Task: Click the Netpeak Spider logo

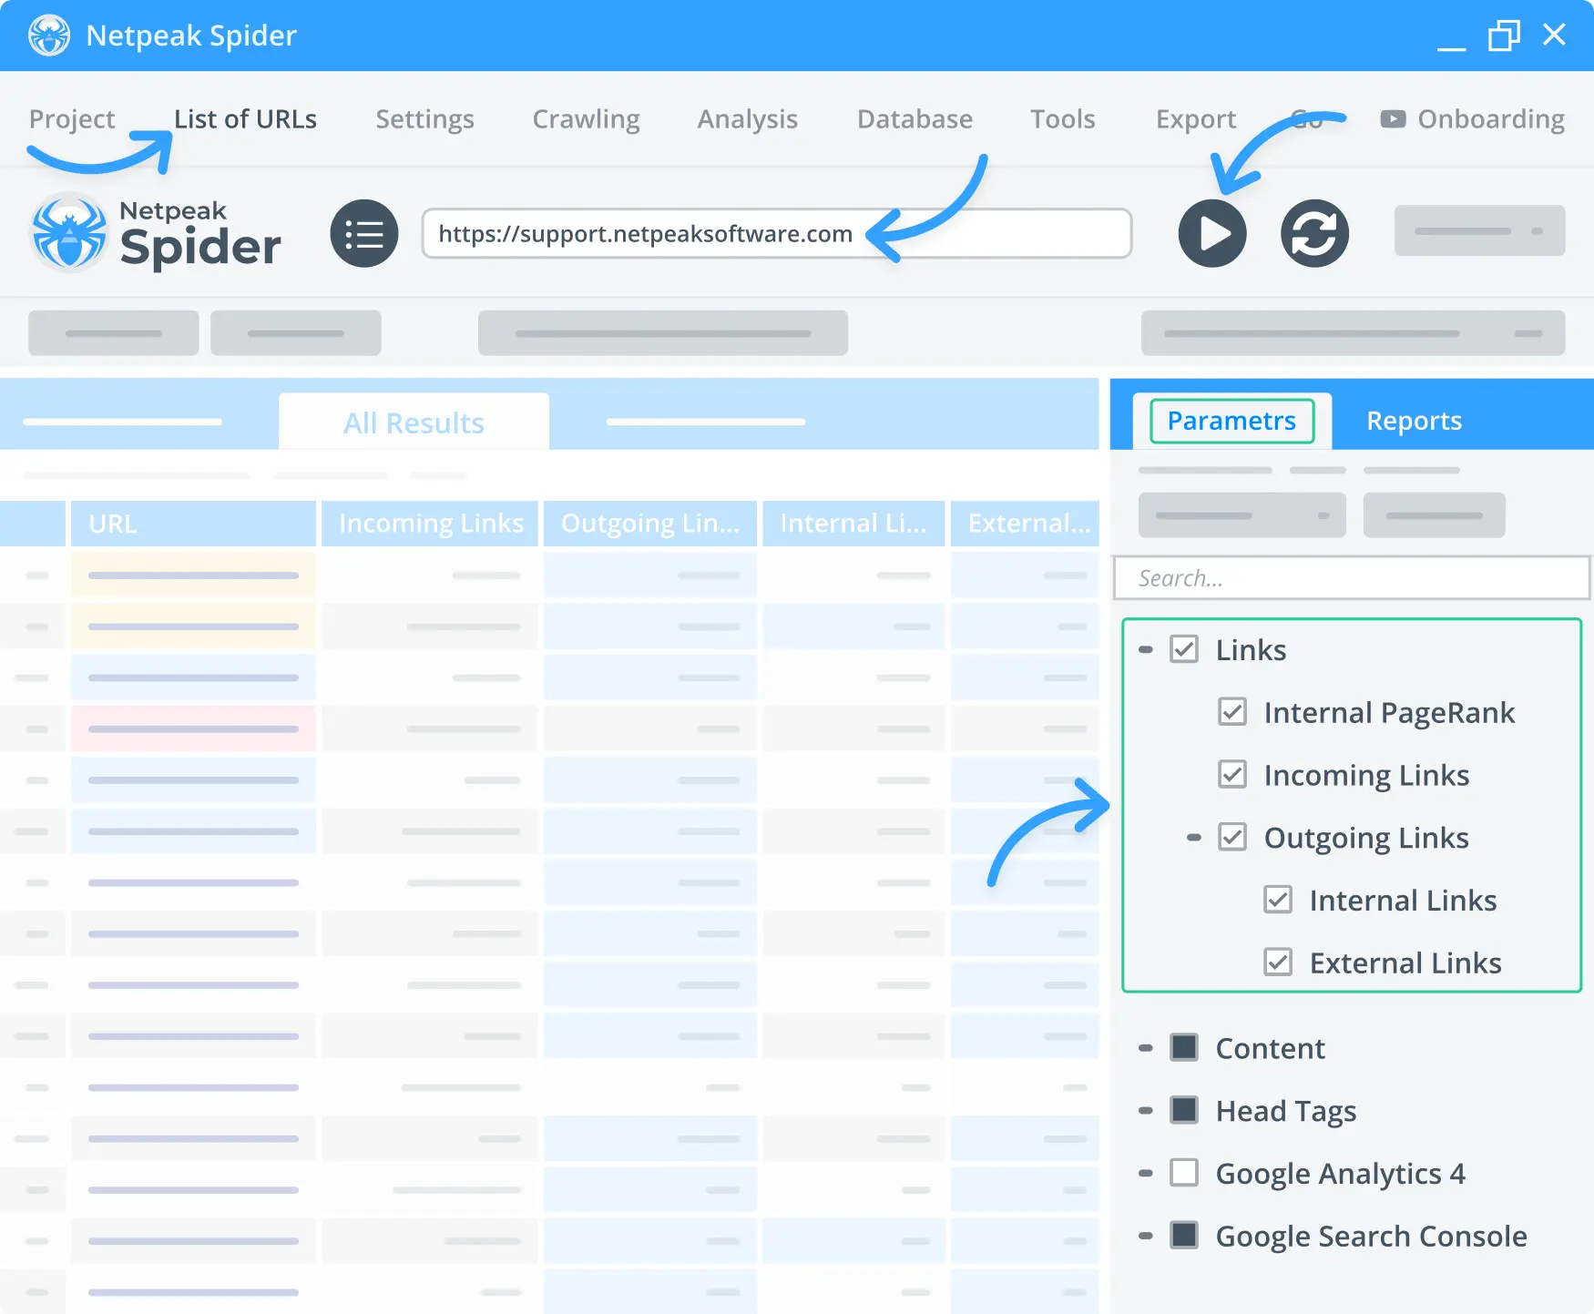Action: [x=156, y=234]
